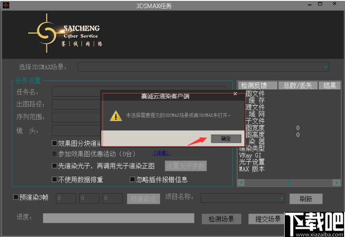Click the warning icon in the dialog
This screenshot has height=237, width=345.
[x=116, y=116]
